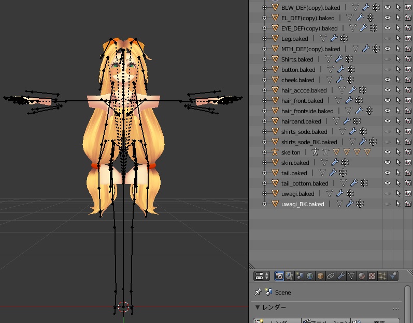Open the editor type dropdown in properties header
The height and width of the screenshot is (323, 413).
click(261, 276)
